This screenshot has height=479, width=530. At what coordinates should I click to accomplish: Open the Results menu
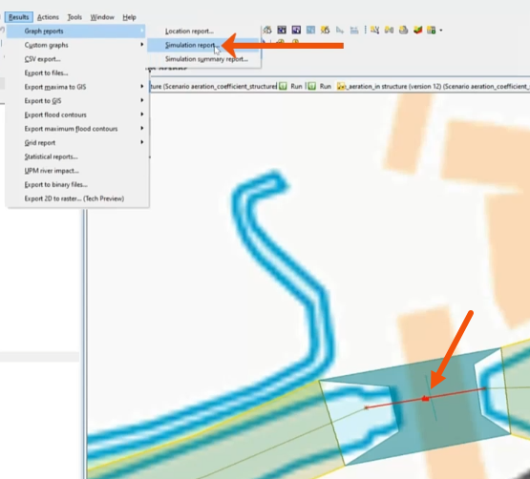pyautogui.click(x=18, y=17)
